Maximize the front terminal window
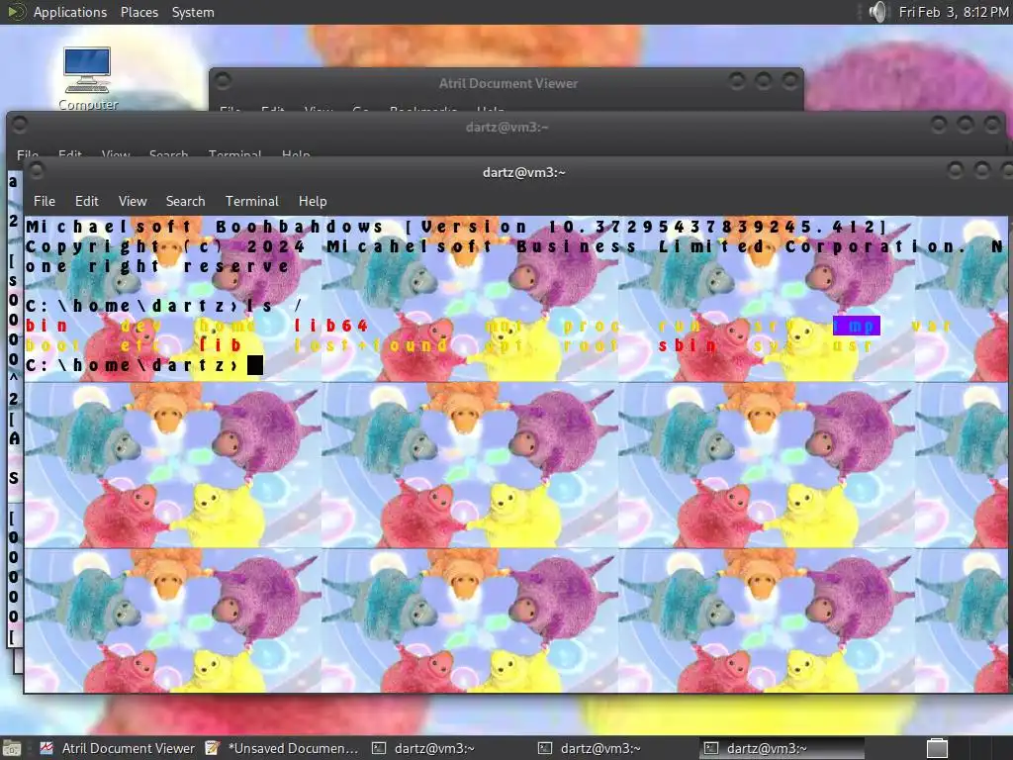 981,170
